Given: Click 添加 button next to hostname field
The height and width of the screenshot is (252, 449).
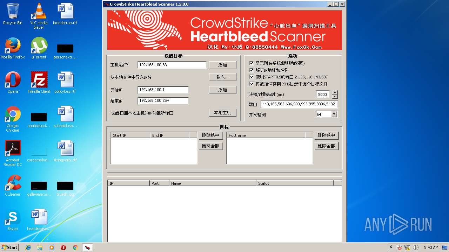Looking at the screenshot, I should (222, 65).
